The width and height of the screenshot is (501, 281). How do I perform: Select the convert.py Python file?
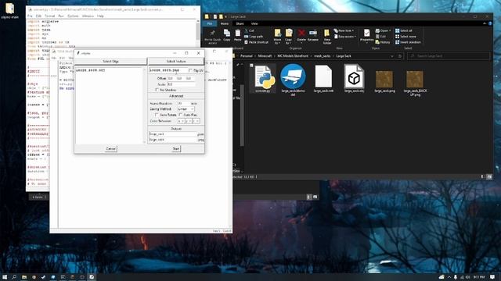coord(263,78)
